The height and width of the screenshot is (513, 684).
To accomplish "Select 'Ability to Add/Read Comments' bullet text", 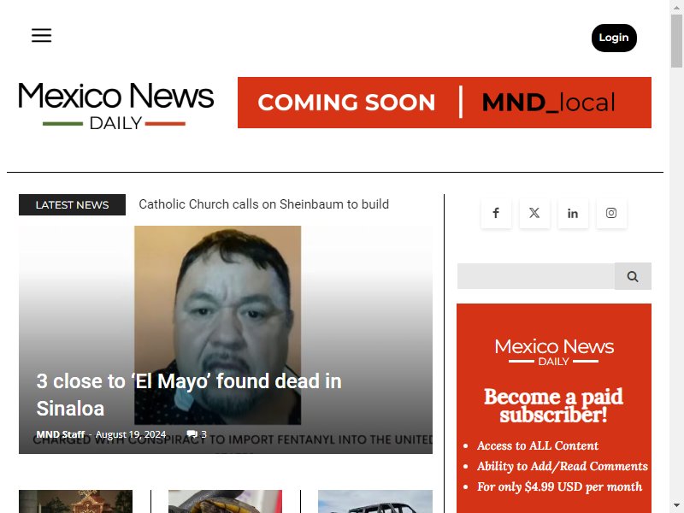I will [x=563, y=466].
